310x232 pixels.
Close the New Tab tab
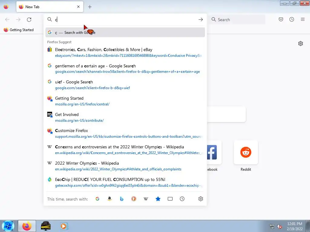(78, 7)
